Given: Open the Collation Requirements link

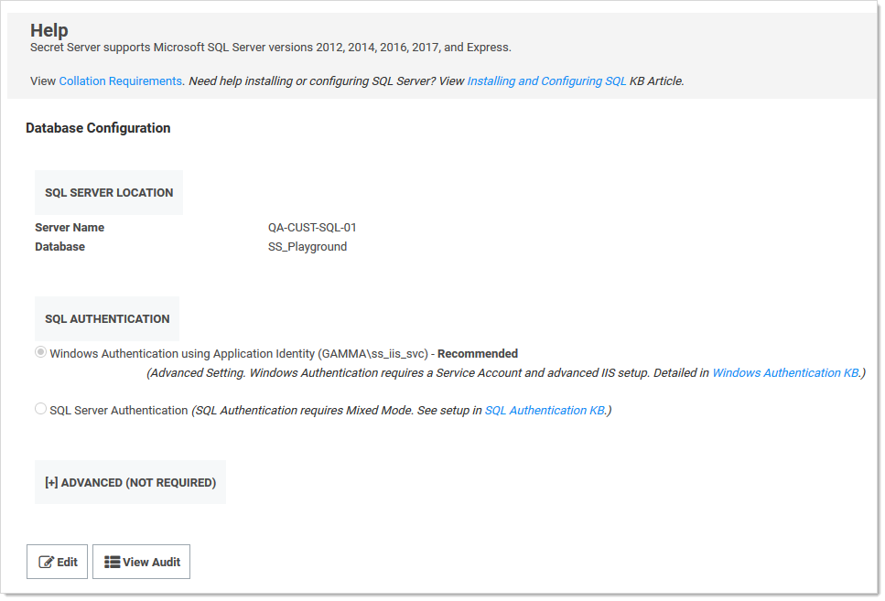Looking at the screenshot, I should (120, 81).
